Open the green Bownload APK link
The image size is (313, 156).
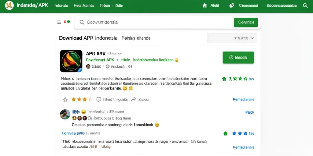[100, 60]
